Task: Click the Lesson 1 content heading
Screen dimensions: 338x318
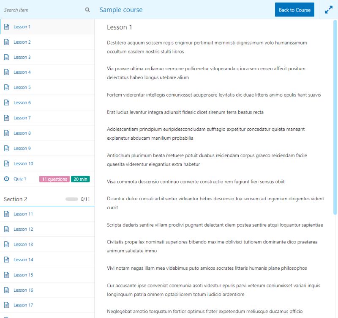Action: tap(120, 27)
